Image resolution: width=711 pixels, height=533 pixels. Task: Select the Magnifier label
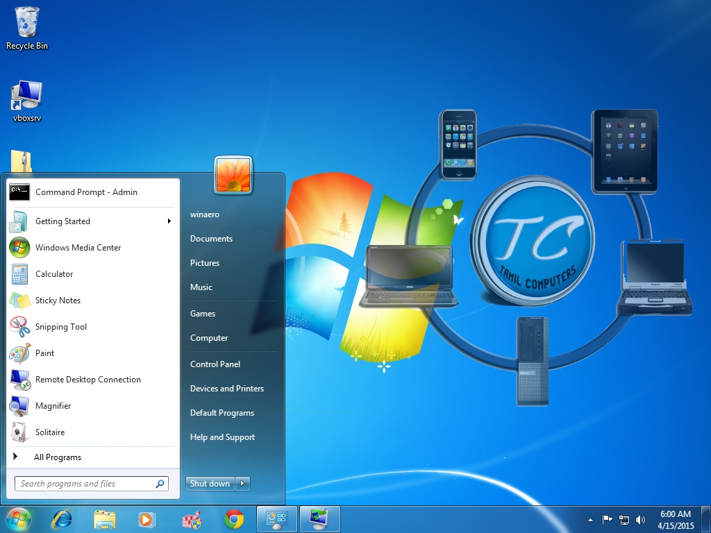pyautogui.click(x=53, y=406)
